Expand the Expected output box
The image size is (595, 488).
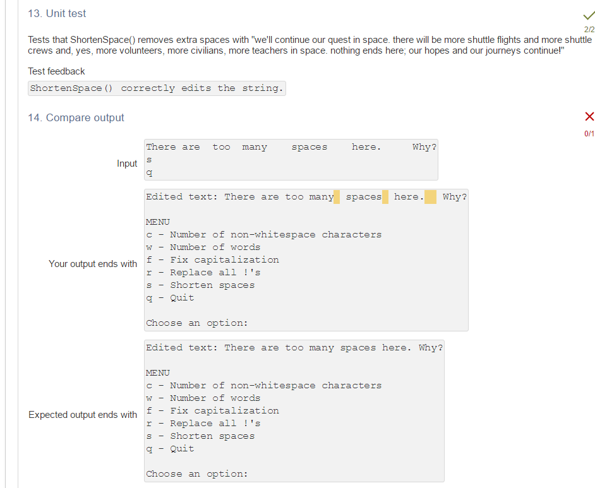pyautogui.click(x=294, y=410)
